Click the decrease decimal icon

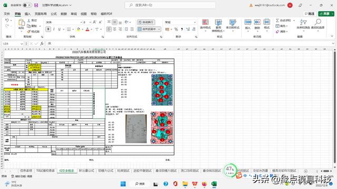click(194, 29)
